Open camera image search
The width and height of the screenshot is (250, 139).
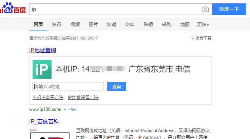206,9
